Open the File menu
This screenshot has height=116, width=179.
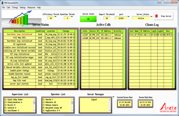tap(4, 7)
